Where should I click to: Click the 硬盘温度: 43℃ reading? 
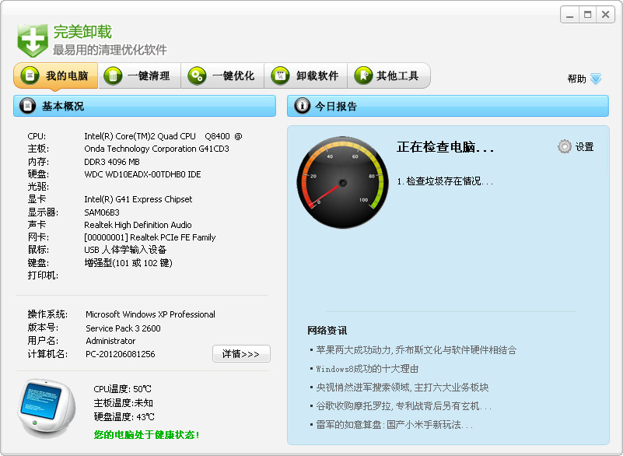click(124, 416)
